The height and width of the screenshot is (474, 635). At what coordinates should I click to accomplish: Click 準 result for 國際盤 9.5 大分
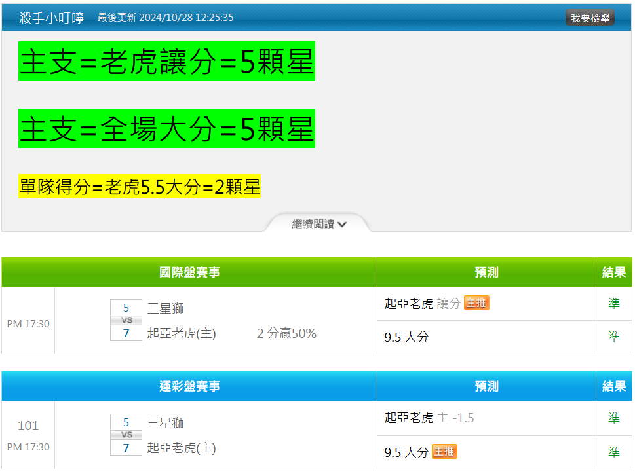(x=614, y=337)
